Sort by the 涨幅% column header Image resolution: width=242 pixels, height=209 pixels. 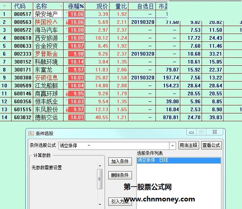coord(76,6)
